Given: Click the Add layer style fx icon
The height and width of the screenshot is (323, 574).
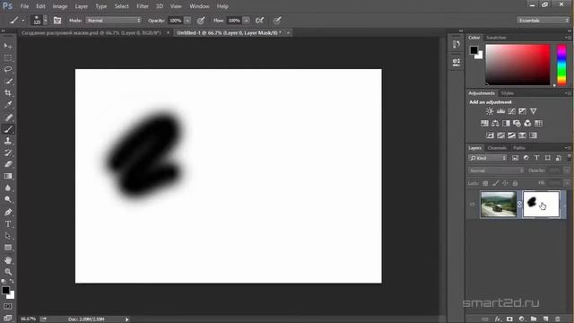Looking at the screenshot, I should click(x=498, y=319).
